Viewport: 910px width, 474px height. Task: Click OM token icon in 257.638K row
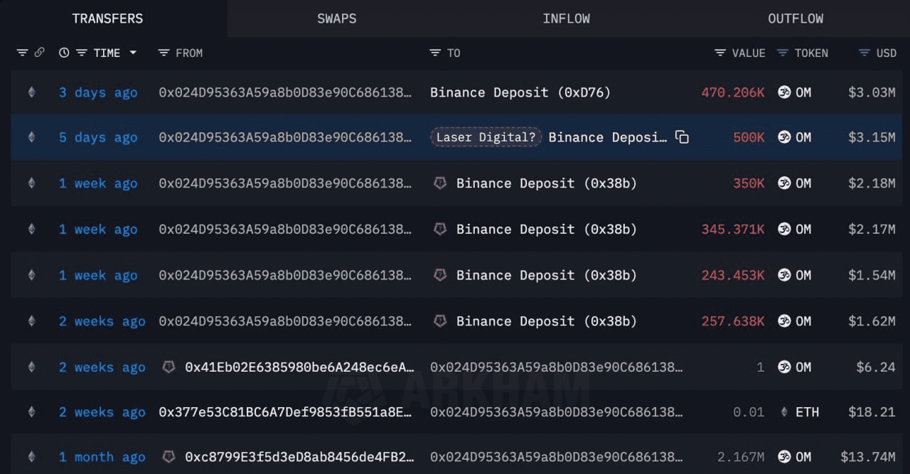[x=784, y=321]
